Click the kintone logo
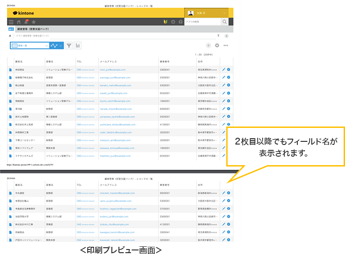This screenshot has width=345, height=254. tap(23, 13)
